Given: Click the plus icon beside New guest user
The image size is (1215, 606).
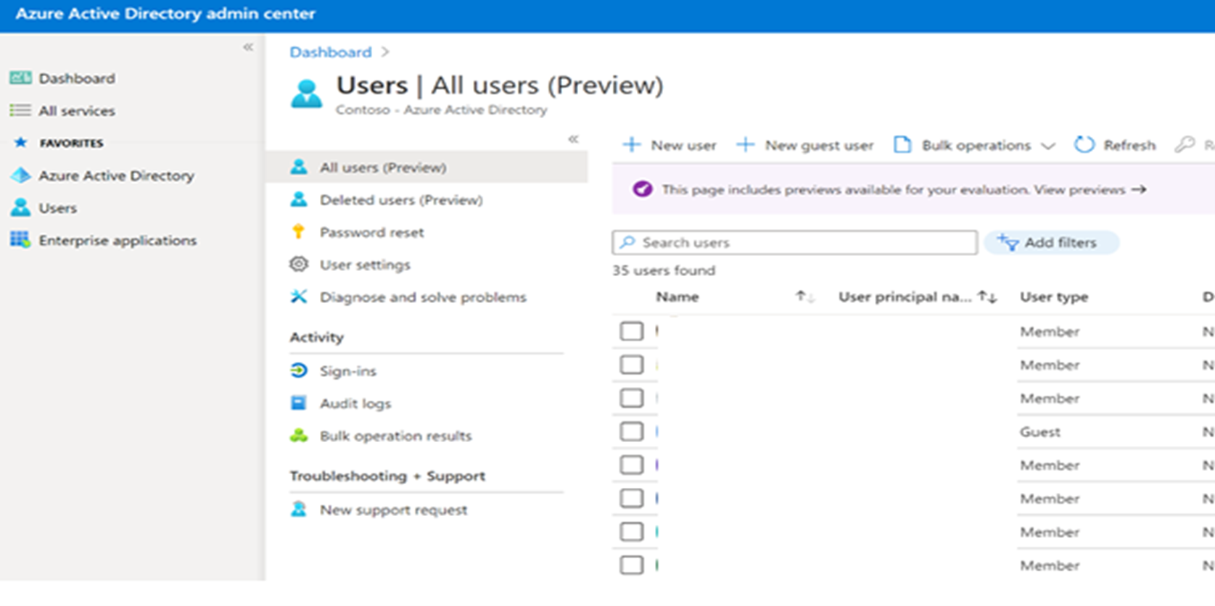Looking at the screenshot, I should pos(746,145).
